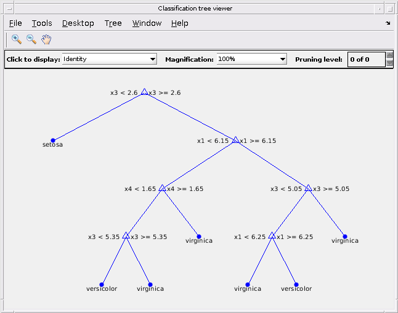
Task: Open the Desktop menu
Action: (x=78, y=23)
